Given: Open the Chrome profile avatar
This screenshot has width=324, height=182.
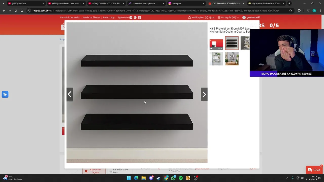Looking at the screenshot, I should [x=314, y=11].
